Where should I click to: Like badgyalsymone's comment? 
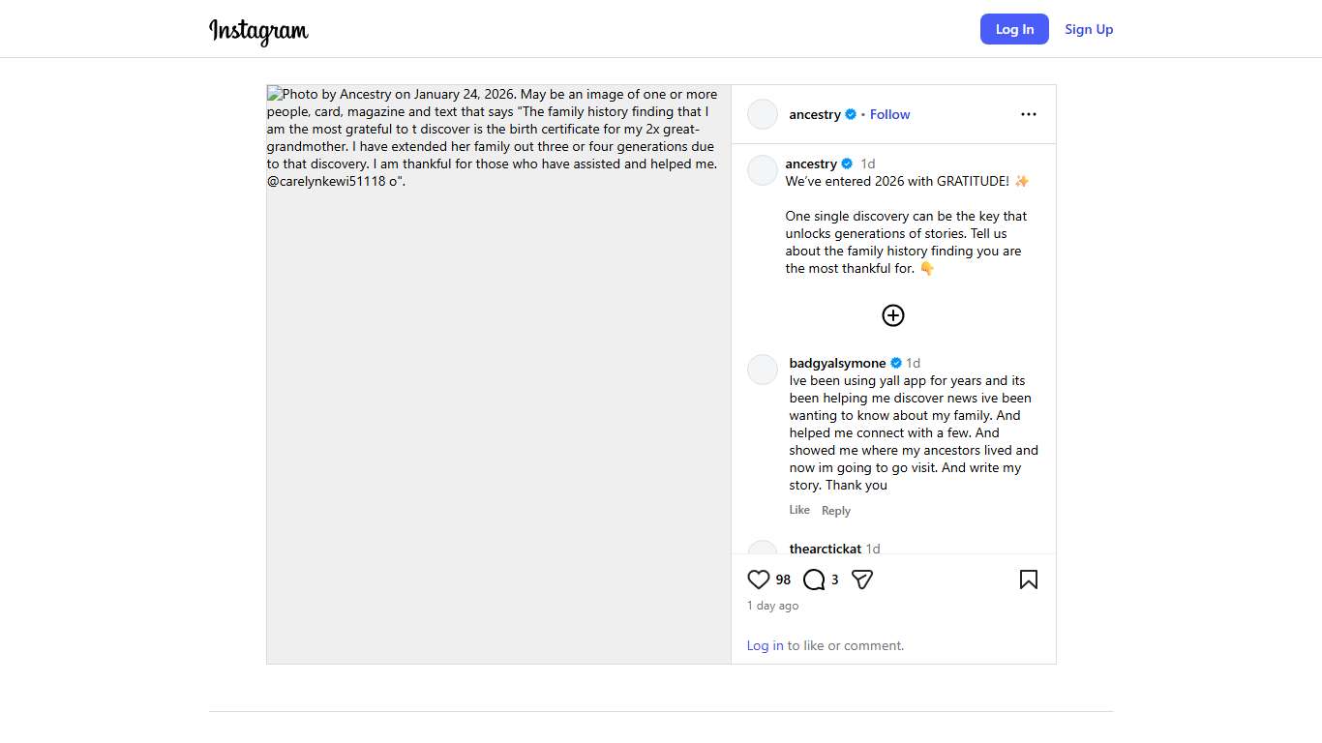click(x=799, y=510)
